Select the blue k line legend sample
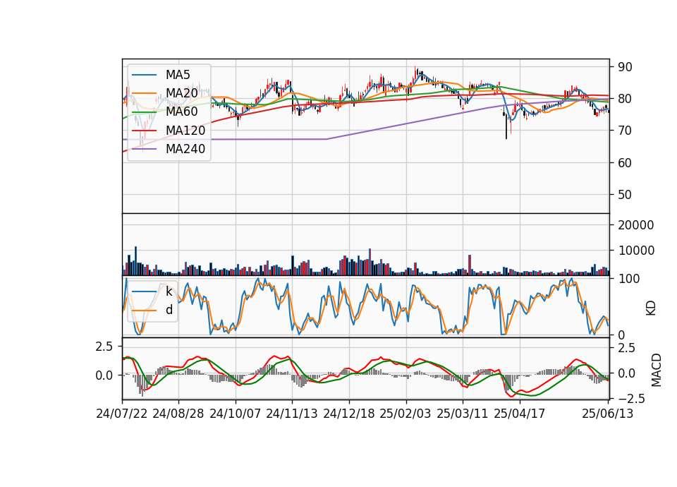This screenshot has height=487, width=677. (144, 291)
